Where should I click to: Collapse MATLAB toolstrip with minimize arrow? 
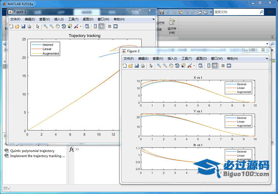pyautogui.click(x=272, y=37)
